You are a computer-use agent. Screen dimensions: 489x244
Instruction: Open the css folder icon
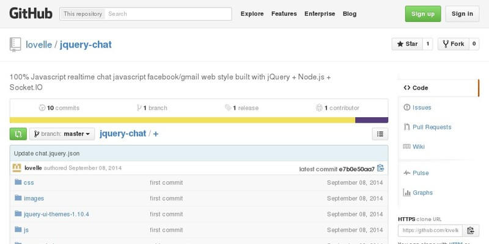(x=18, y=182)
